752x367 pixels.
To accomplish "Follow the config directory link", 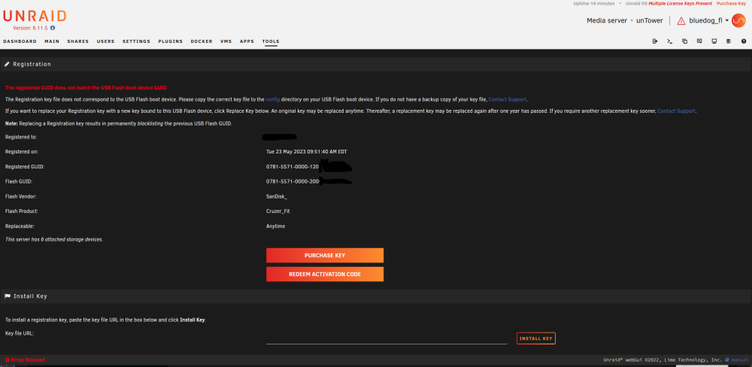I will pyautogui.click(x=272, y=99).
